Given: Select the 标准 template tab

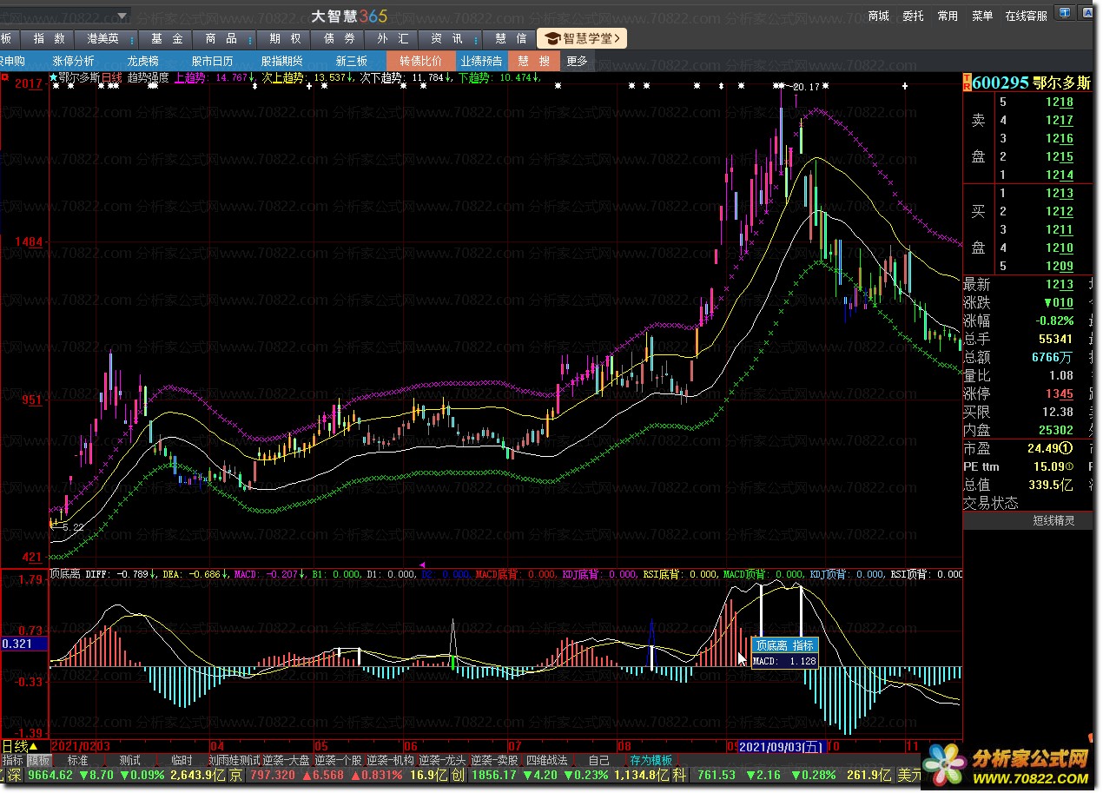Looking at the screenshot, I should 77,761.
